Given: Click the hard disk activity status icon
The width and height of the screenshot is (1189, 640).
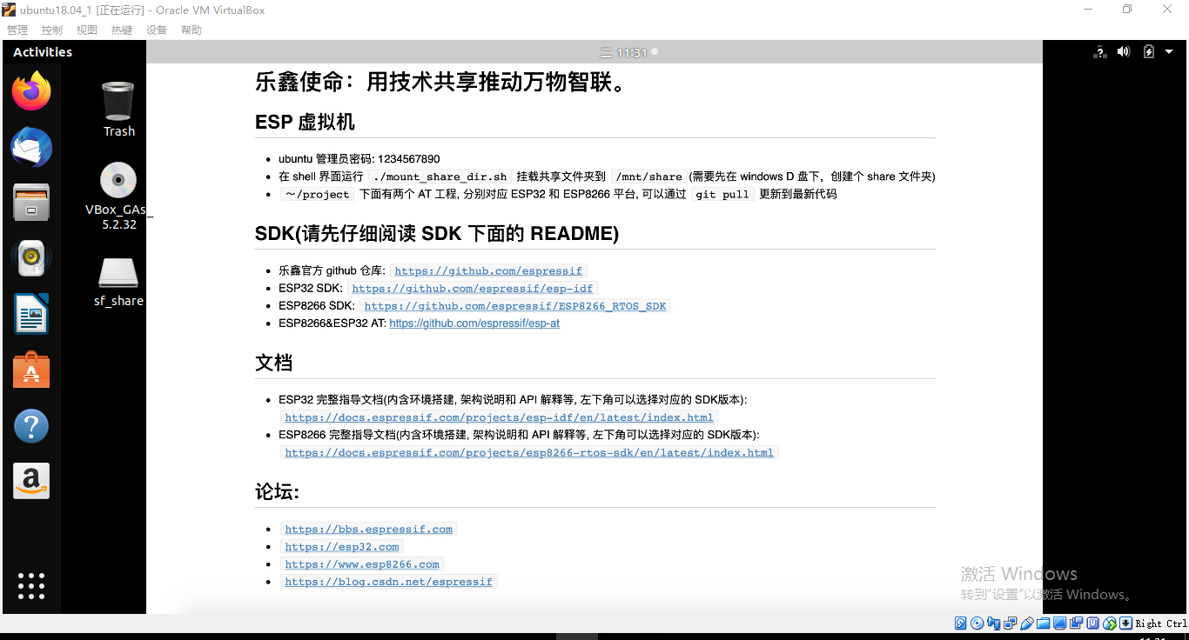Looking at the screenshot, I should [959, 623].
